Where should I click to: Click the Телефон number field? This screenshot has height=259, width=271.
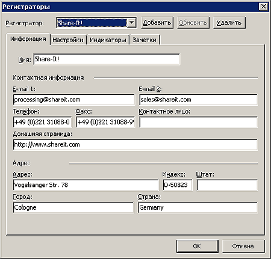click(x=42, y=122)
